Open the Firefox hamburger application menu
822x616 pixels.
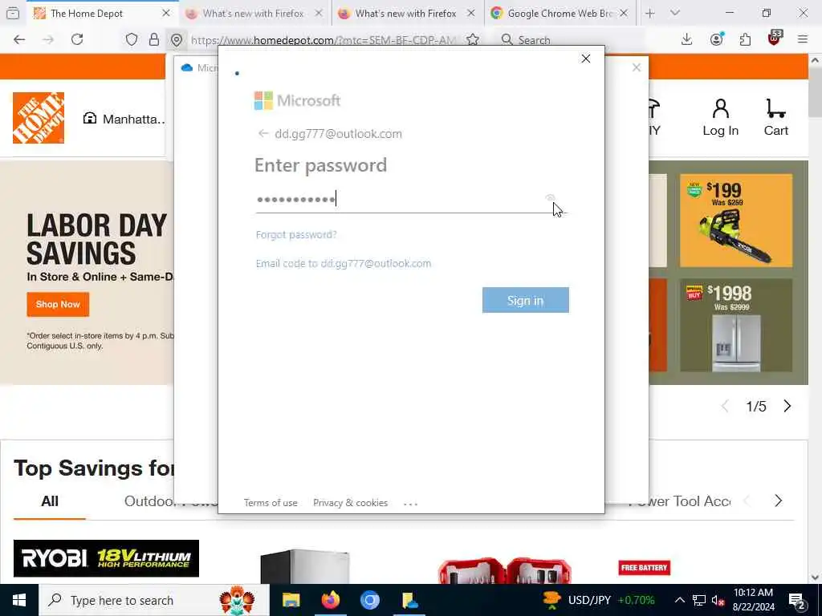803,39
